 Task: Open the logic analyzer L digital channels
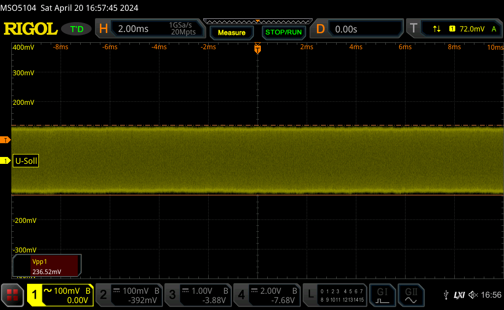click(335, 295)
